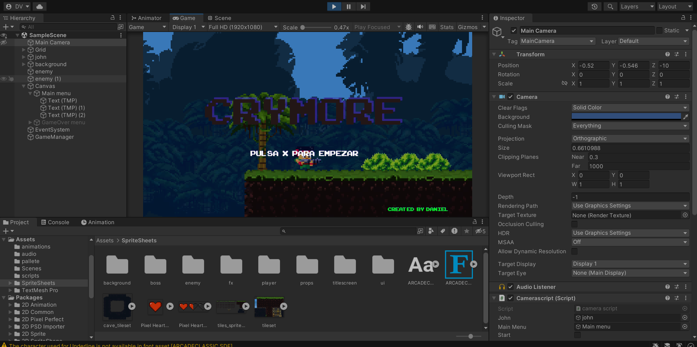Image resolution: width=697 pixels, height=347 pixels.
Task: Adjust the Game view Scale slider
Action: pyautogui.click(x=316, y=27)
